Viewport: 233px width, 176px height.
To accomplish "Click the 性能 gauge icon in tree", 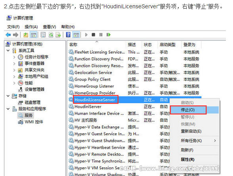I will pyautogui.click(x=21, y=83).
